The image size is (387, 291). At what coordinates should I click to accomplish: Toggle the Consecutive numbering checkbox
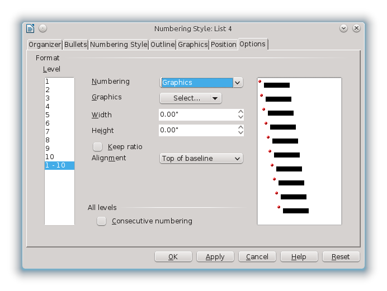101,221
